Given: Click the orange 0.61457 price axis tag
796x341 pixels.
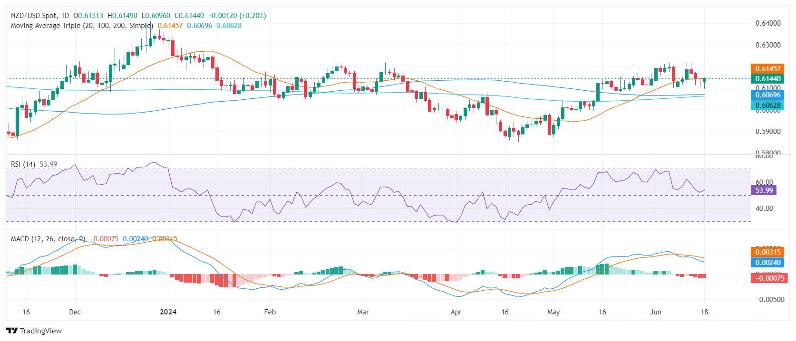Looking at the screenshot, I should (x=767, y=69).
